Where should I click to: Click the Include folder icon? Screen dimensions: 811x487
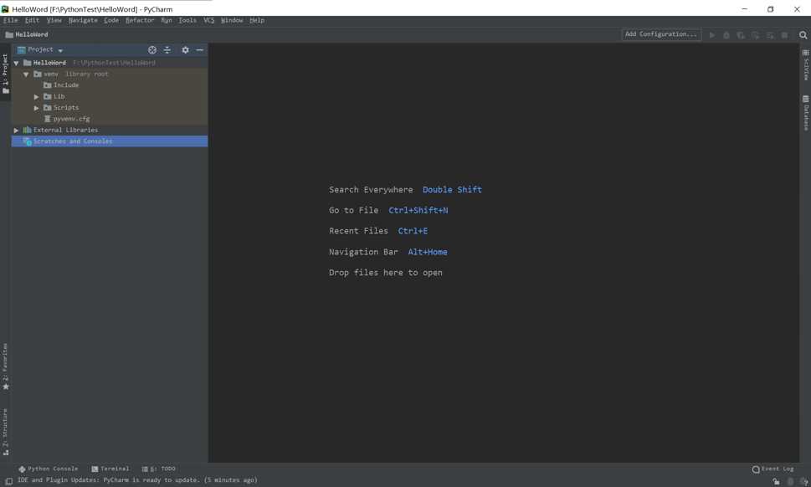(47, 85)
